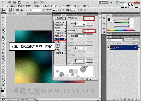Select the Eyedropper tool
141x101 pixels.
pyautogui.click(x=3, y=33)
